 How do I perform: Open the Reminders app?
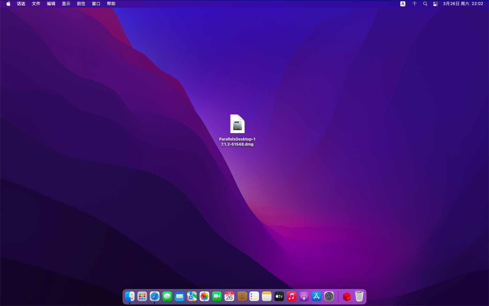click(254, 296)
